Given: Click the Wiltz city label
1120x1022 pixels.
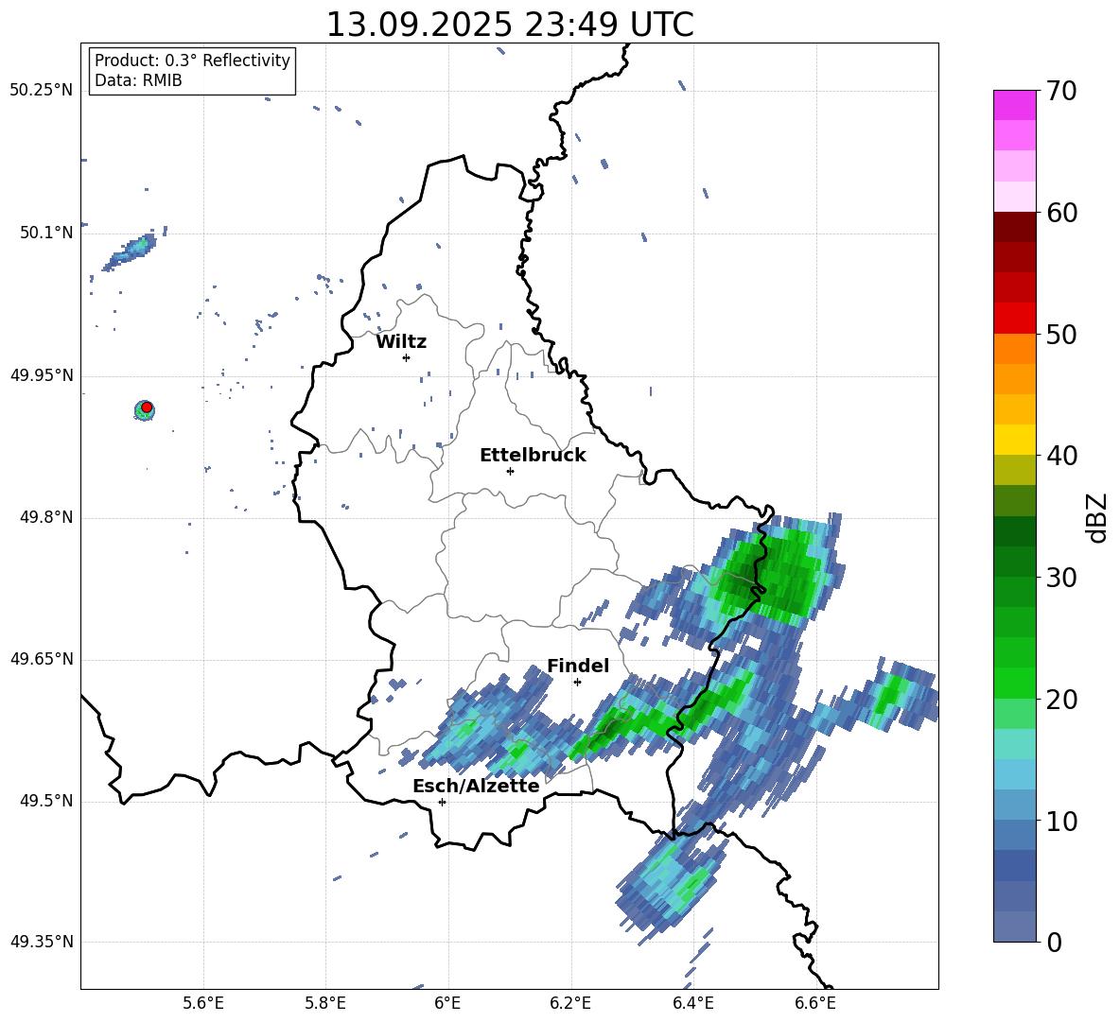Looking at the screenshot, I should click(x=401, y=342).
